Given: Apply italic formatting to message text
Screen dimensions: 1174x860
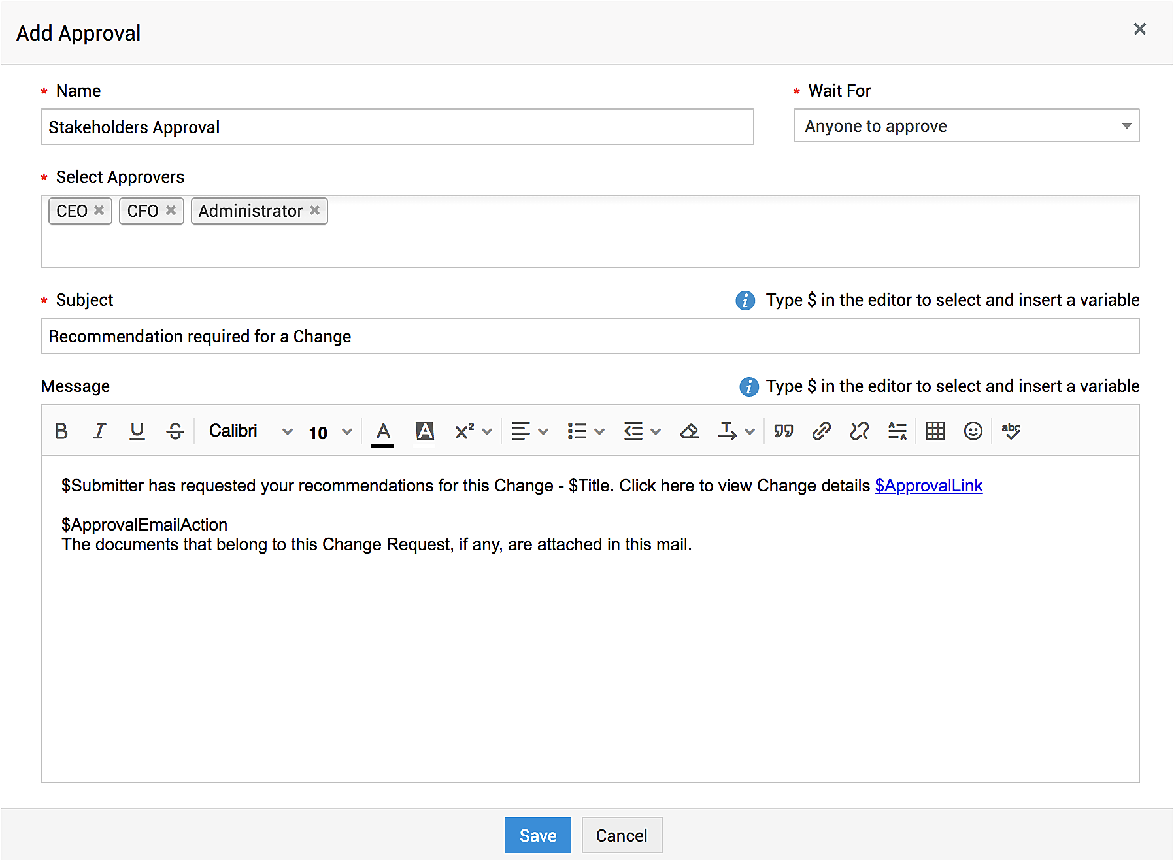Looking at the screenshot, I should point(99,431).
